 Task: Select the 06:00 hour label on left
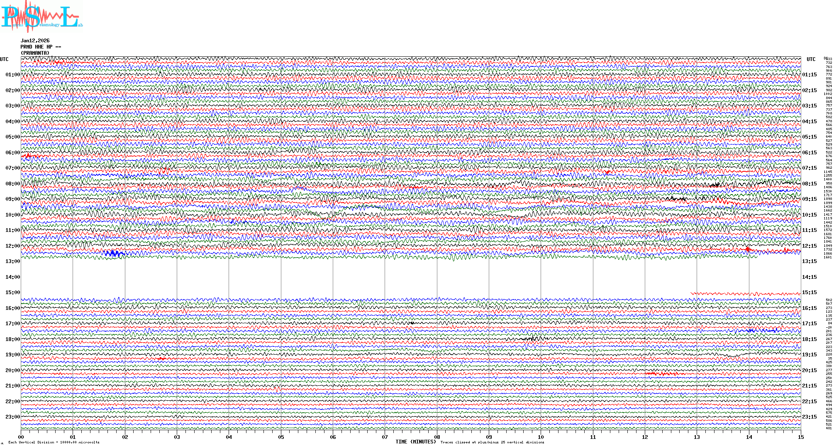tap(12, 153)
